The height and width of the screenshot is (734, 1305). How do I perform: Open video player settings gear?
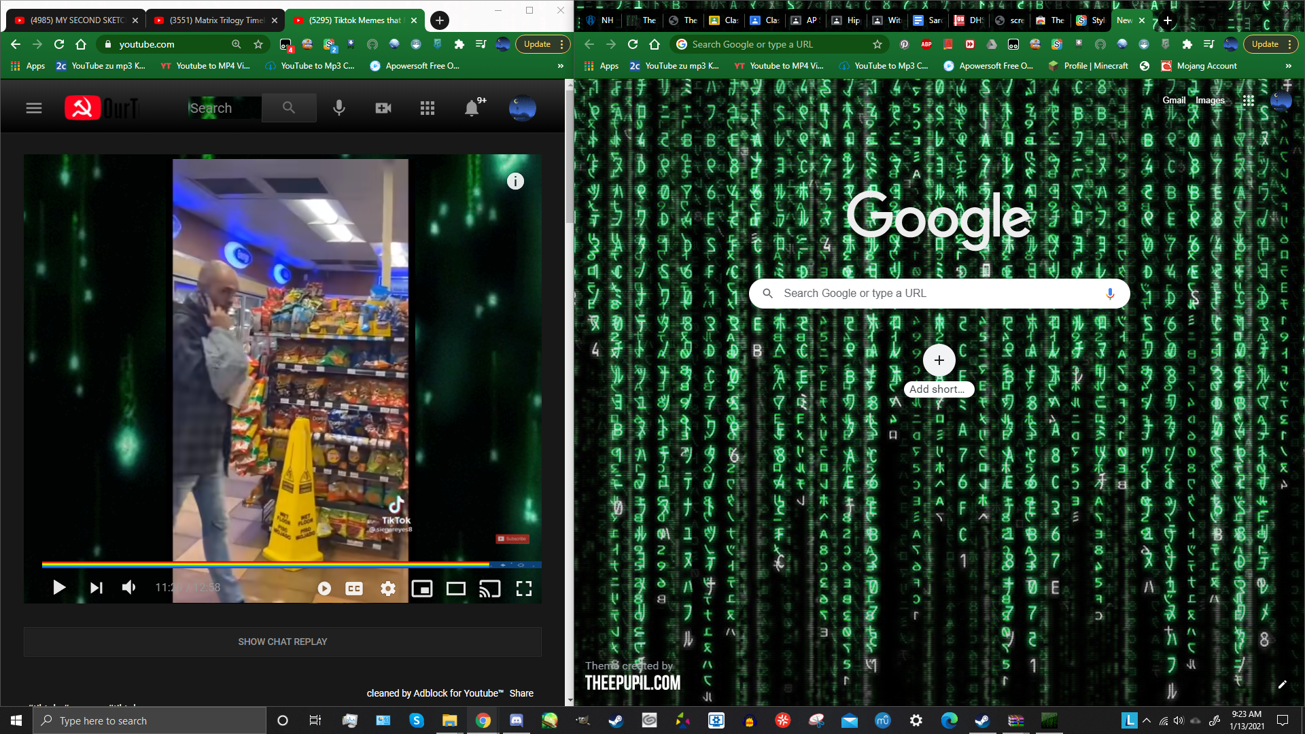pos(388,589)
